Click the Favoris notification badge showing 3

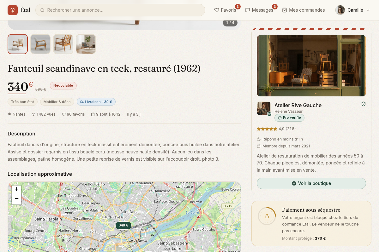tap(238, 7)
